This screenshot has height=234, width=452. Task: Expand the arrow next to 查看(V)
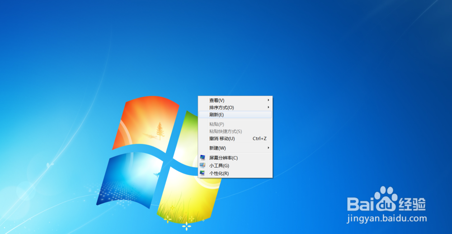268,100
